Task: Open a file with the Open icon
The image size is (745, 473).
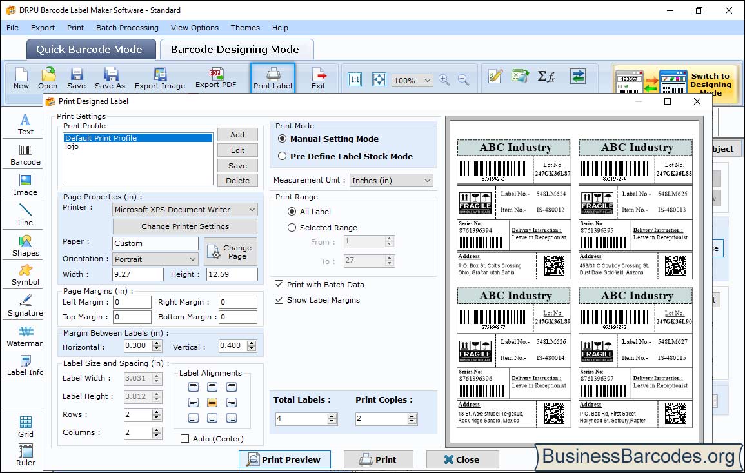Action: coord(48,79)
